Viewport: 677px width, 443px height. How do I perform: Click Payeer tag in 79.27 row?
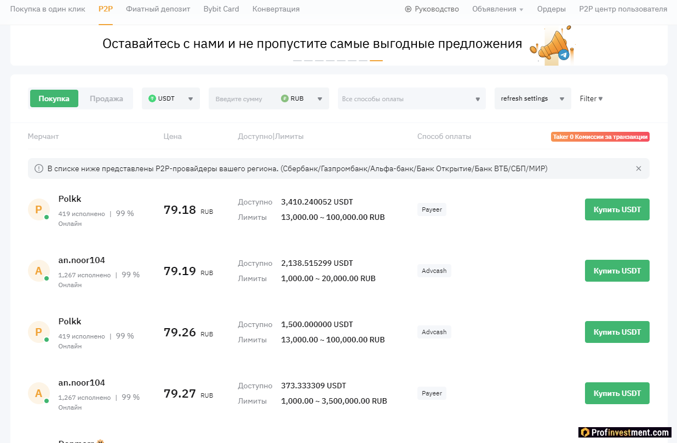click(432, 393)
